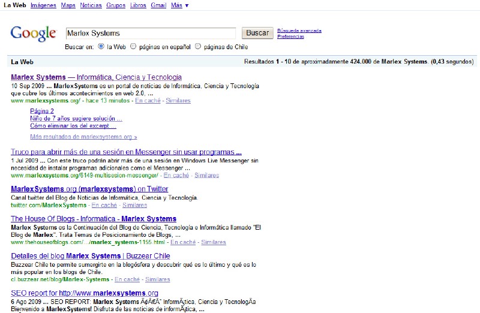
Task: Click the Marlex Systems search field
Action: coord(151,33)
